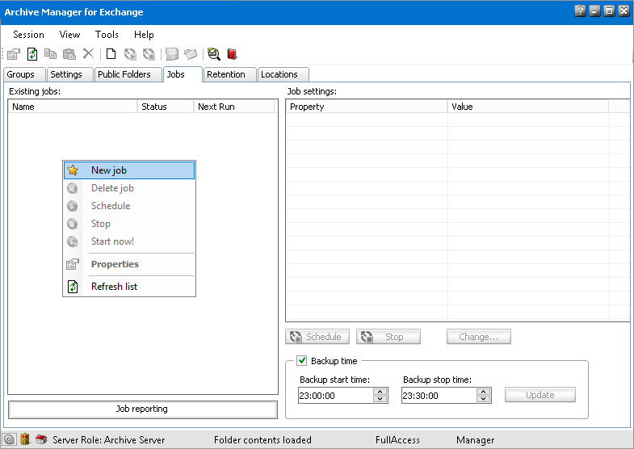Click the Help question mark title bar button
The image size is (634, 449).
(x=580, y=11)
